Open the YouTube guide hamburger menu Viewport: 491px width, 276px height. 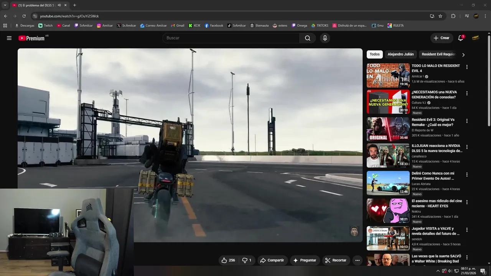coord(9,38)
